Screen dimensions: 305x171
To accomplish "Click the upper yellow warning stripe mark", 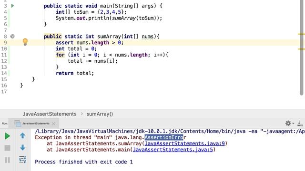I will coord(302,34).
